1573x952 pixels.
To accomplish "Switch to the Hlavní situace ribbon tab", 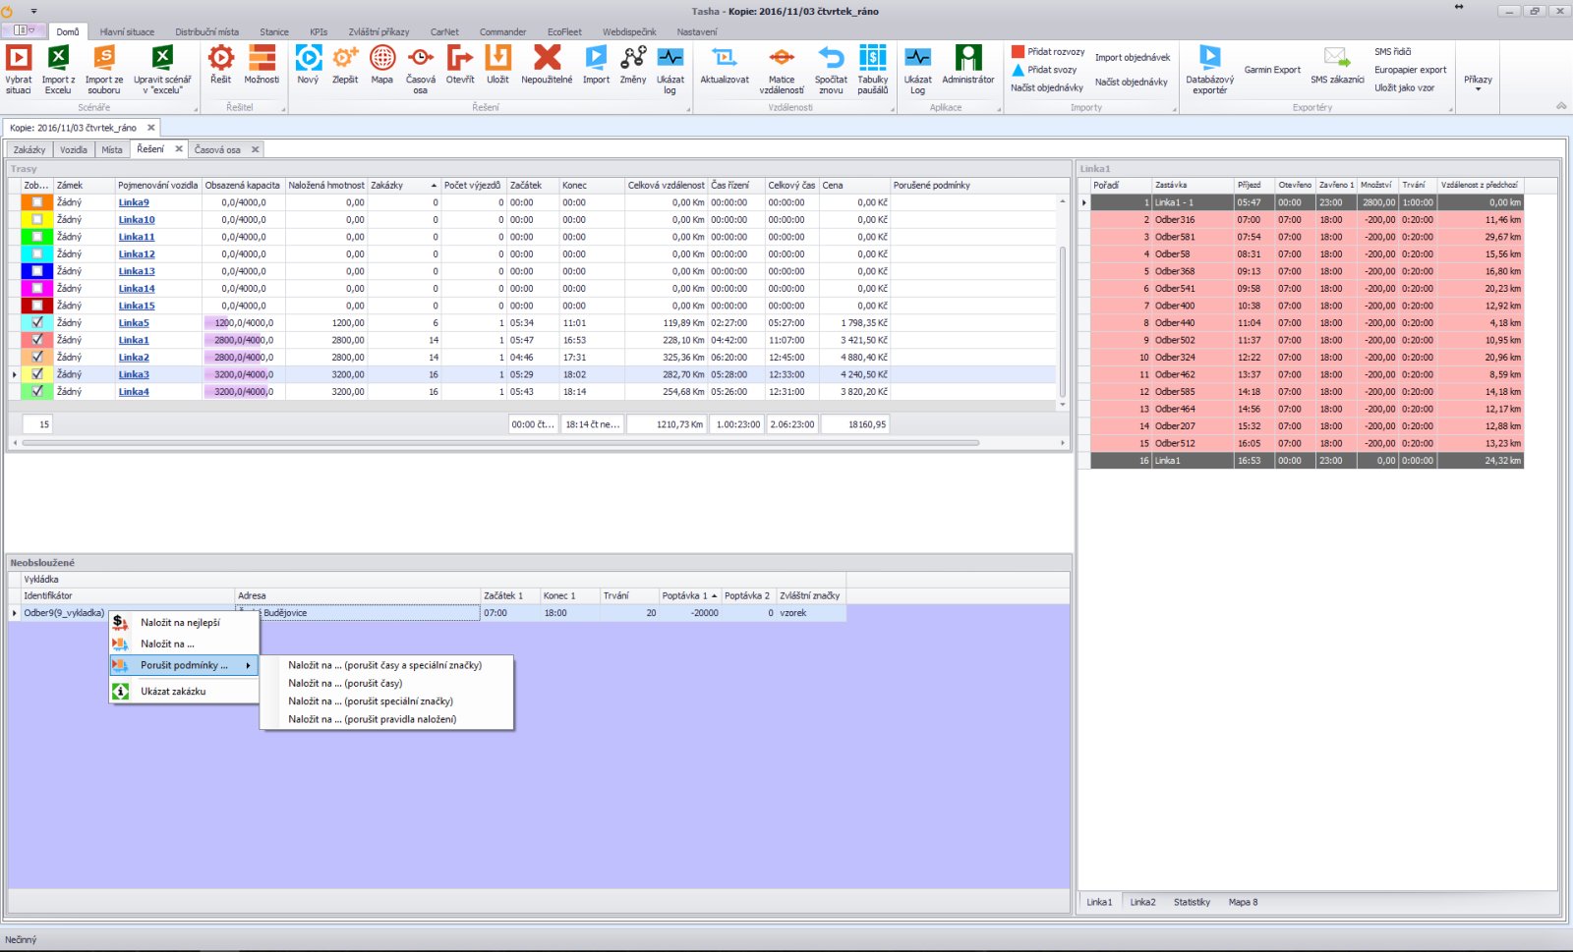I will tap(127, 31).
